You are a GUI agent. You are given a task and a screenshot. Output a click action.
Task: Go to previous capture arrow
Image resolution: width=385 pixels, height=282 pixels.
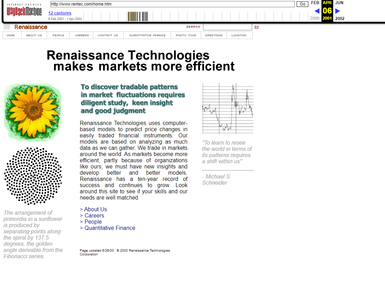coord(317,11)
